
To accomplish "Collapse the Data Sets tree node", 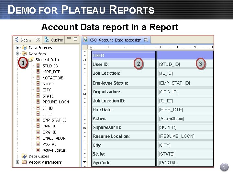I will point(17,54).
